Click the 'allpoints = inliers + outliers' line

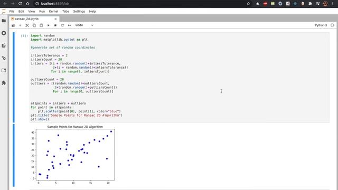58,103
